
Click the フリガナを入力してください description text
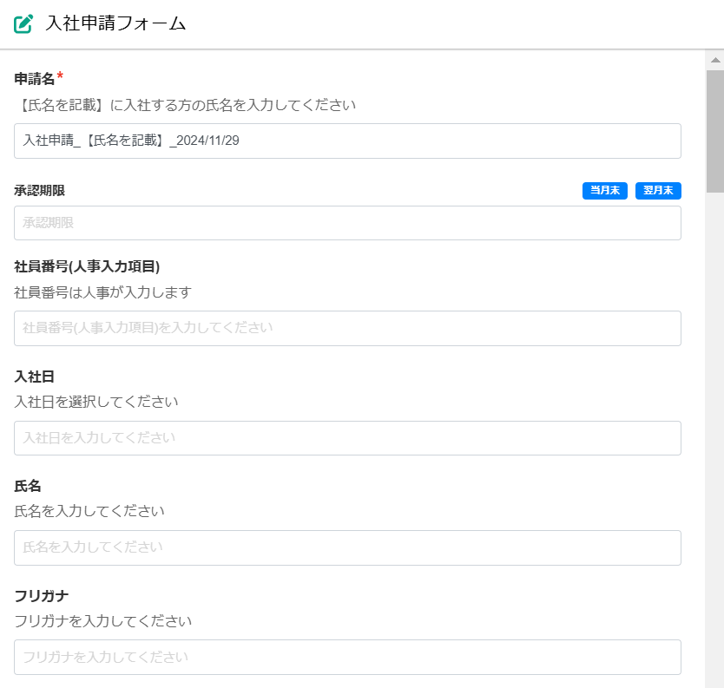click(x=102, y=621)
